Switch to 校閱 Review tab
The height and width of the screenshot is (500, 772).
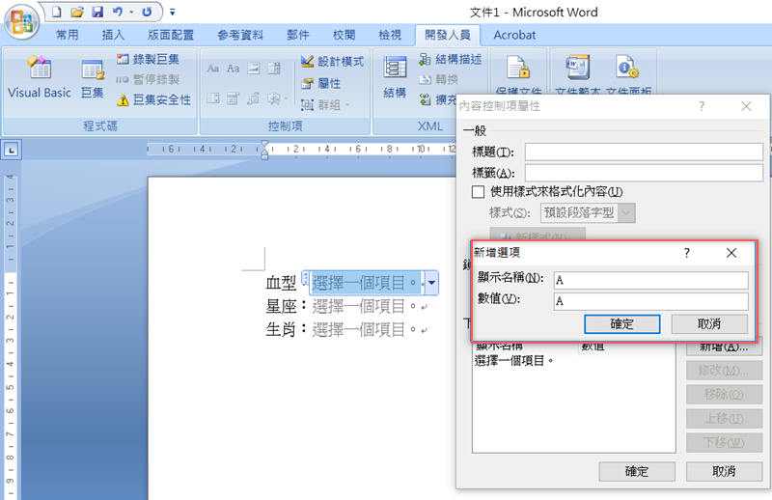[x=344, y=35]
